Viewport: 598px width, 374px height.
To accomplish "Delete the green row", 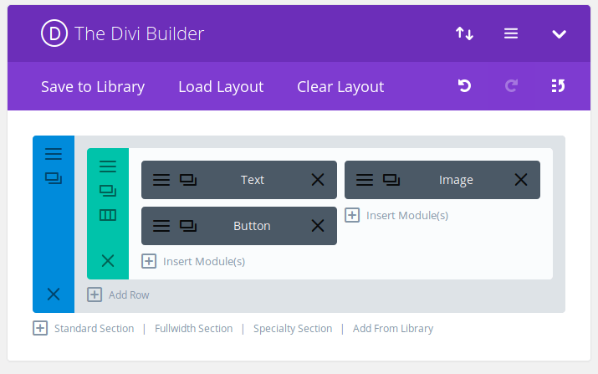I will pyautogui.click(x=108, y=261).
